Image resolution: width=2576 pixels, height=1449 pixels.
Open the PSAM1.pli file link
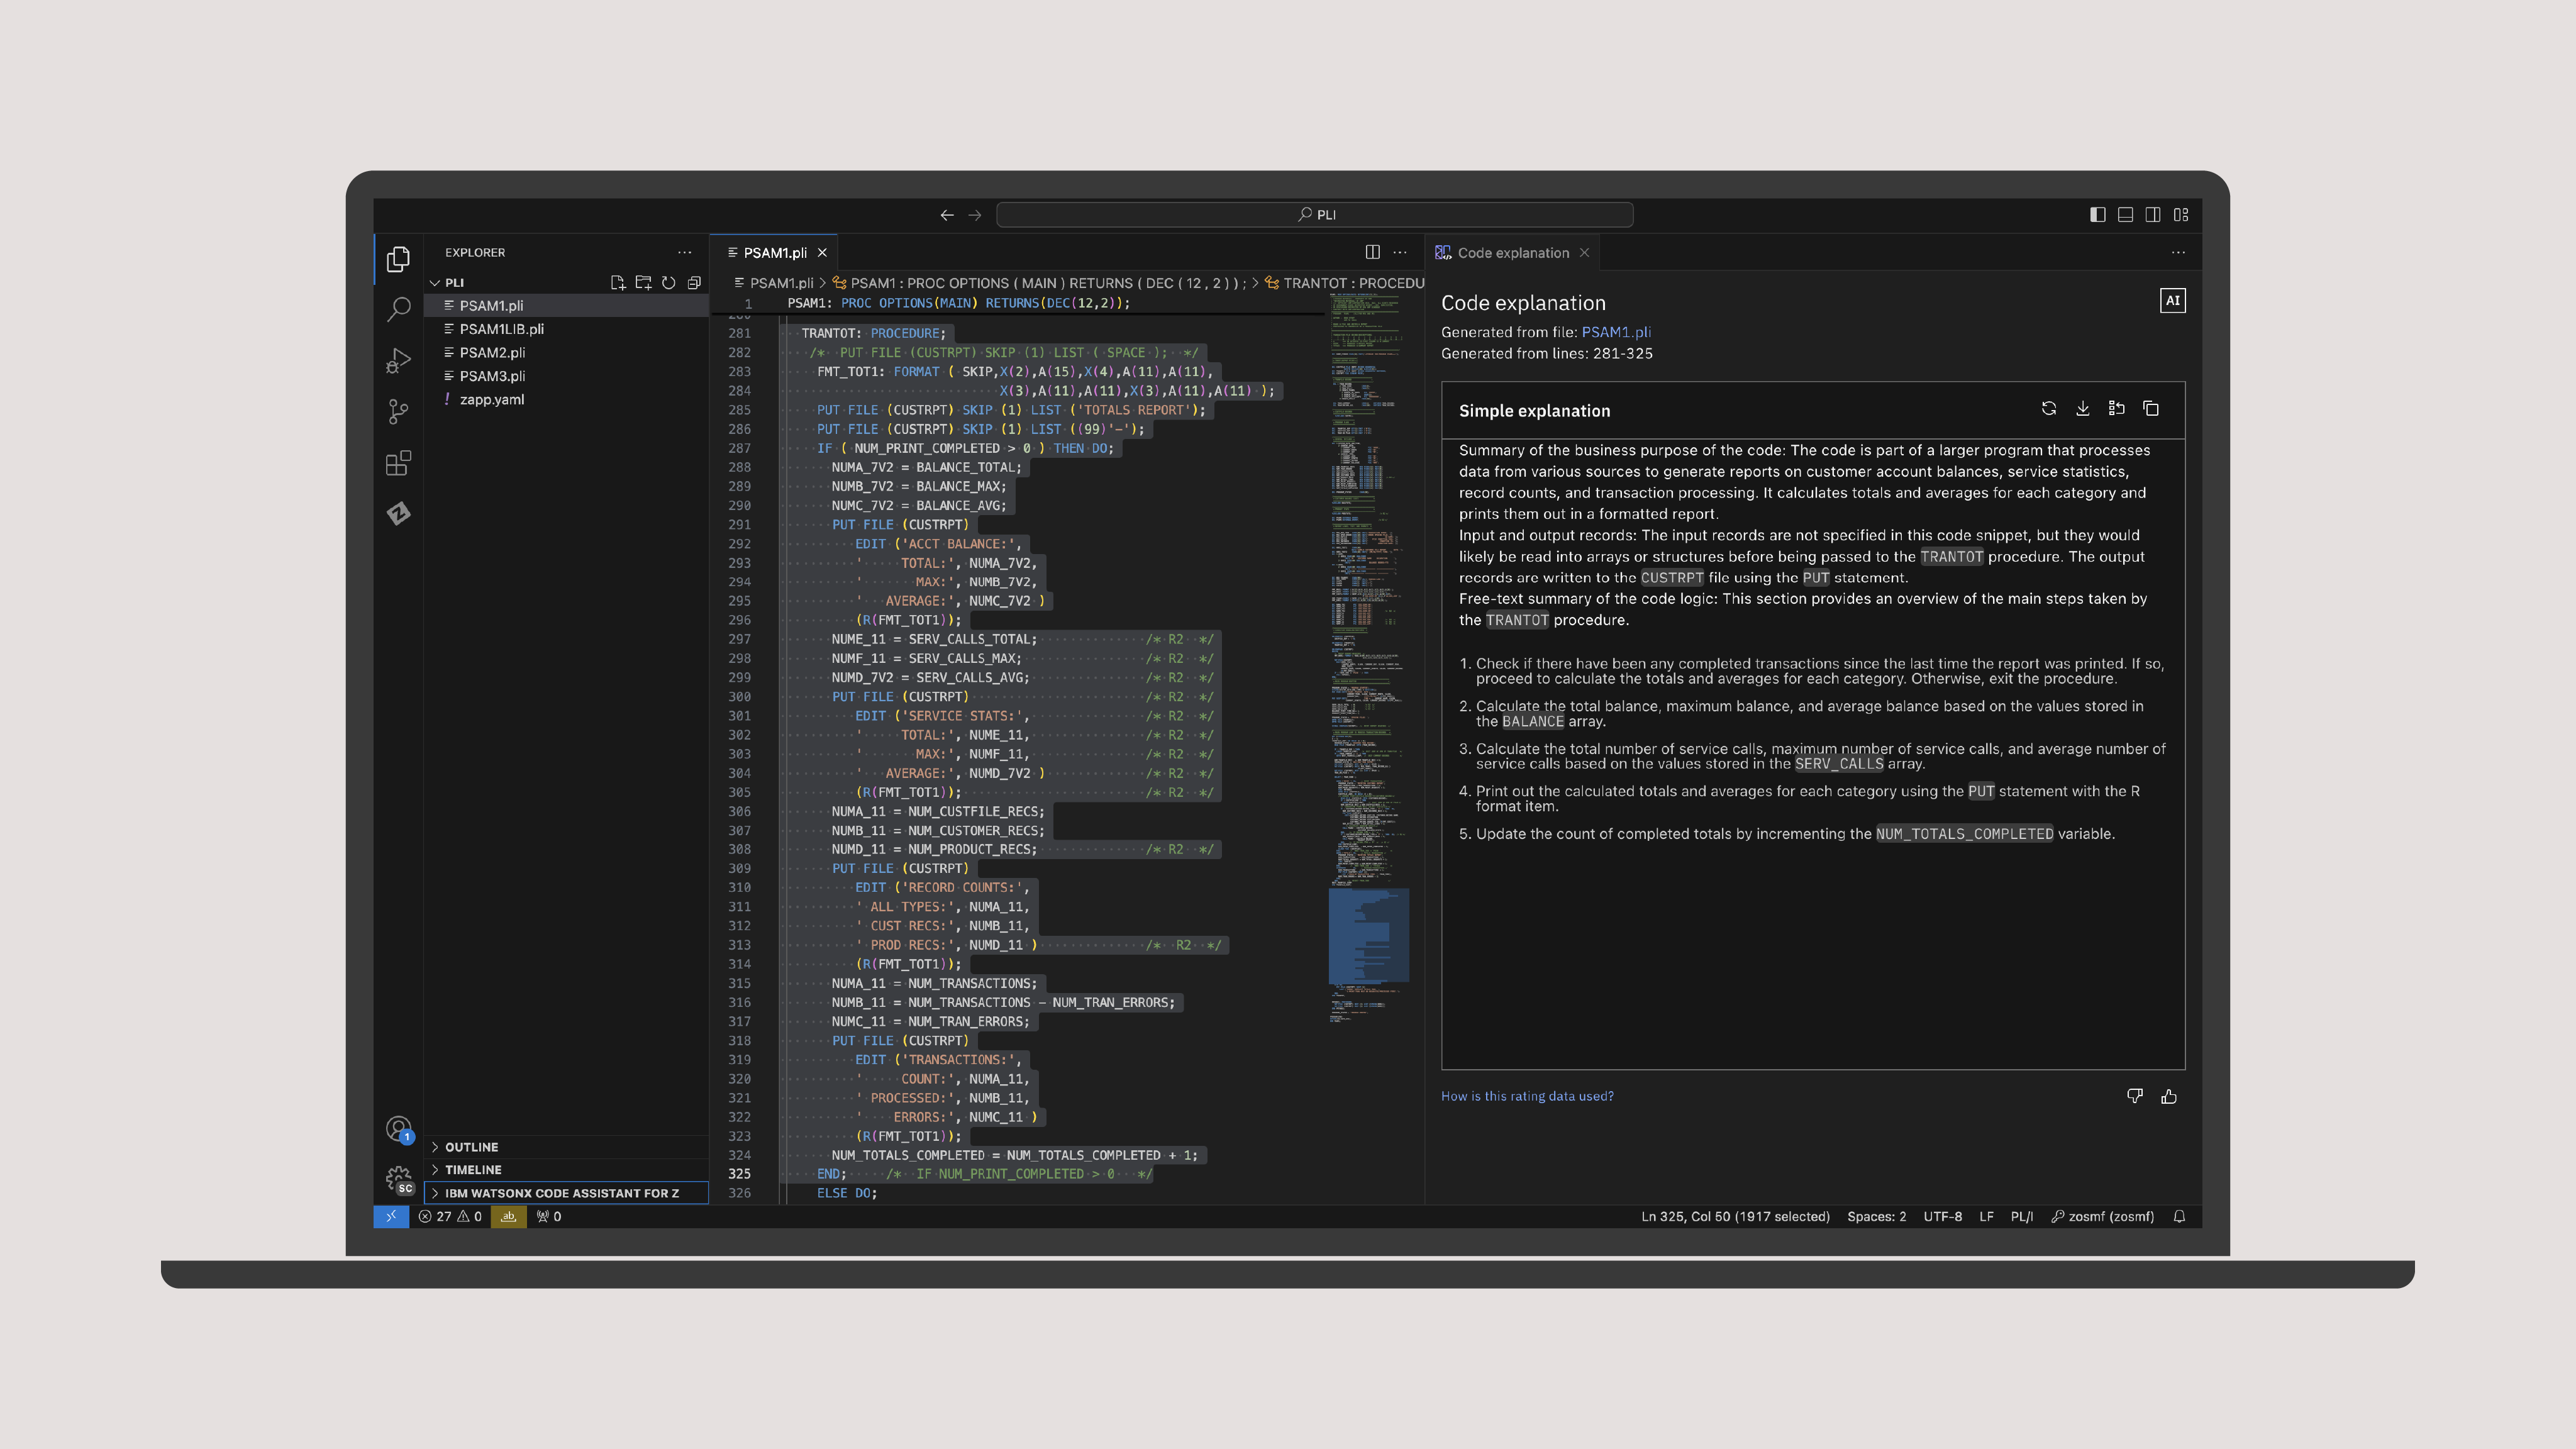pos(1616,332)
